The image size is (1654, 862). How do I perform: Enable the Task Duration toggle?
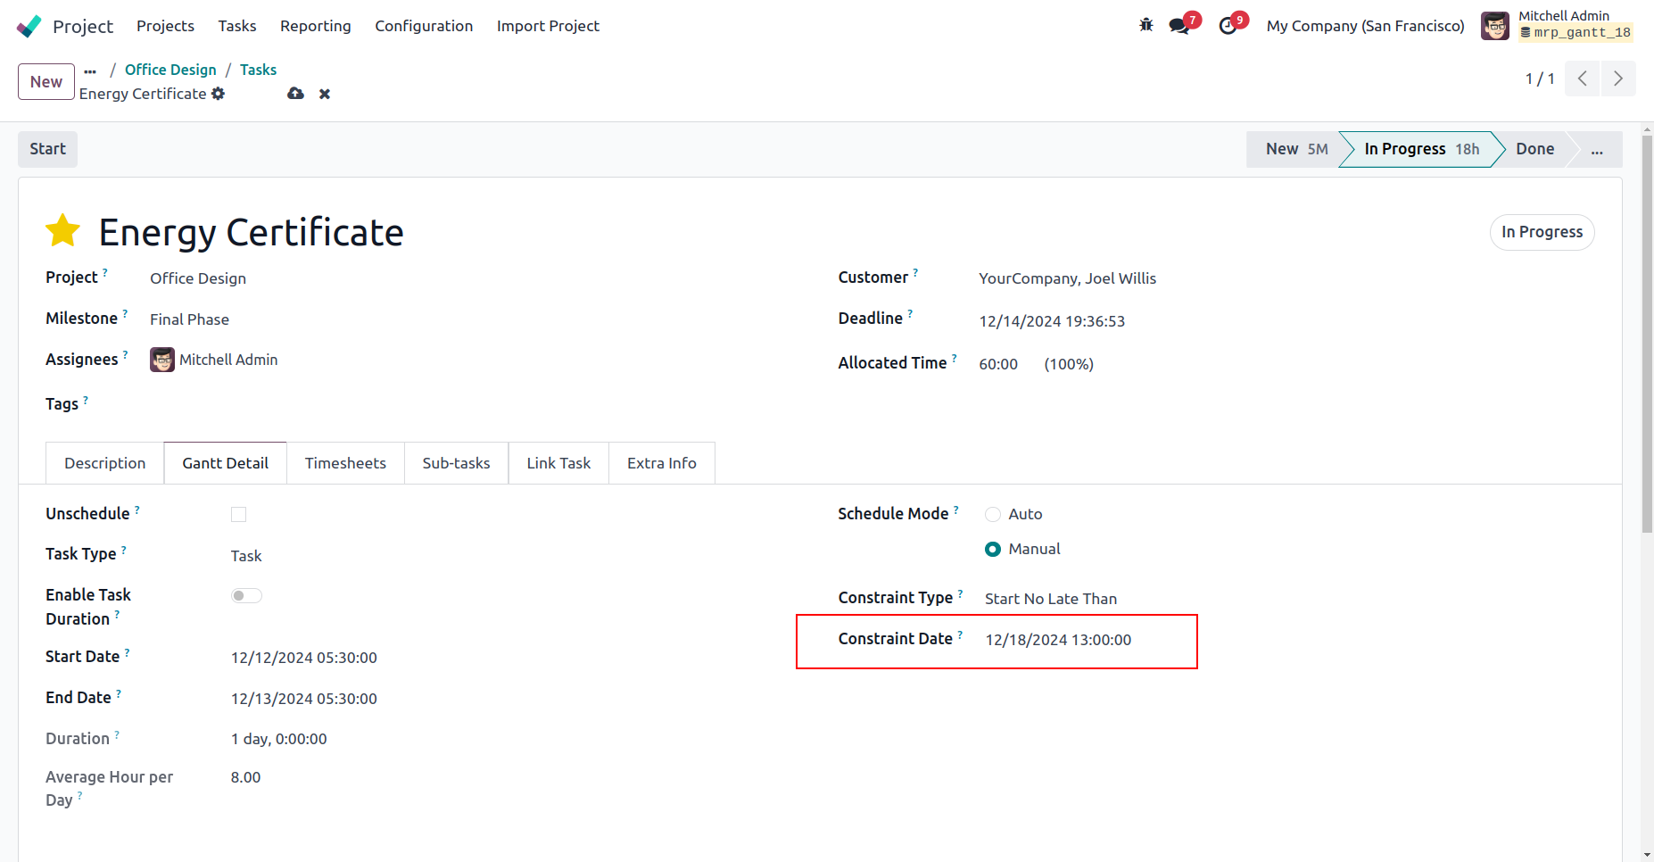point(246,595)
